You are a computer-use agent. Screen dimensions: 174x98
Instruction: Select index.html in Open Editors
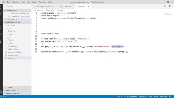tap(15, 16)
